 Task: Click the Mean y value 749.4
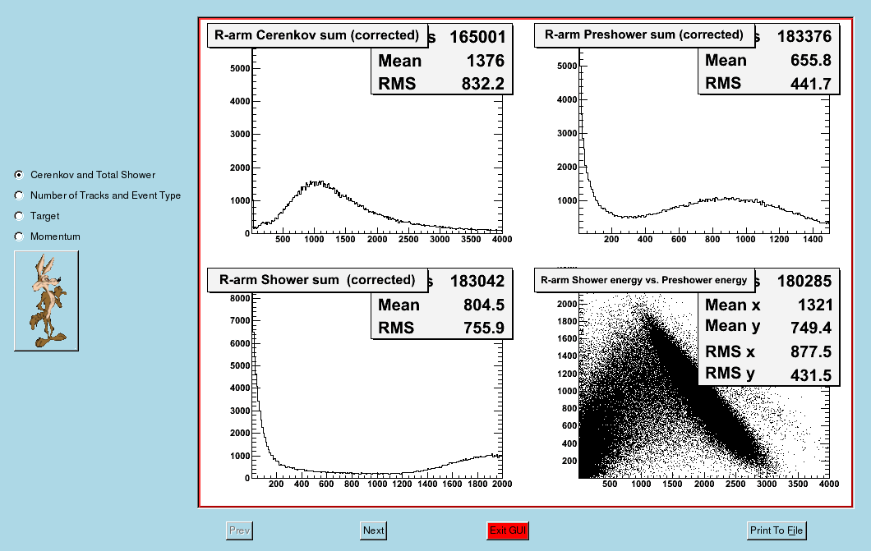coord(810,328)
